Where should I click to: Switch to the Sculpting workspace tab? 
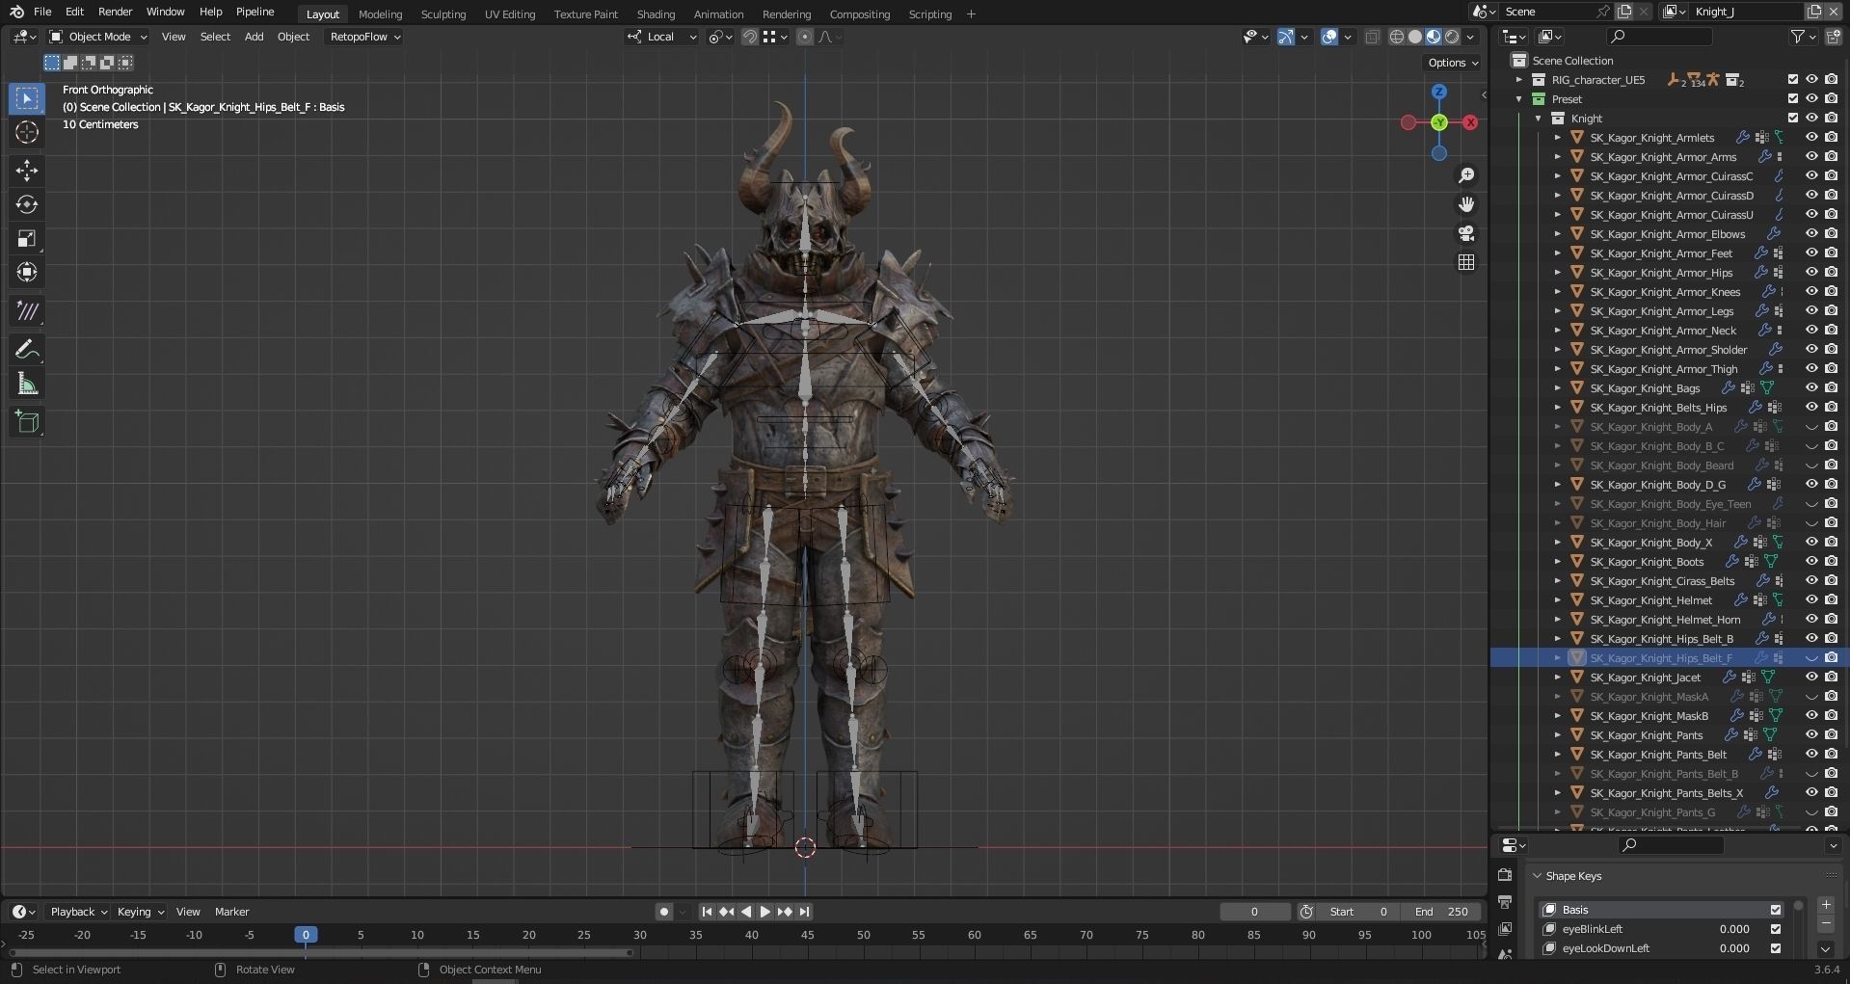click(443, 14)
